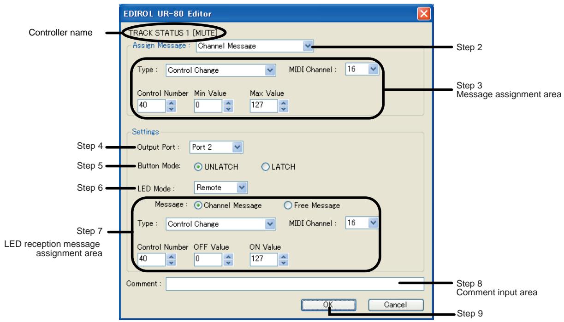Image resolution: width=564 pixels, height=322 pixels.
Task: Open the LED Mode dropdown
Action: coord(220,187)
